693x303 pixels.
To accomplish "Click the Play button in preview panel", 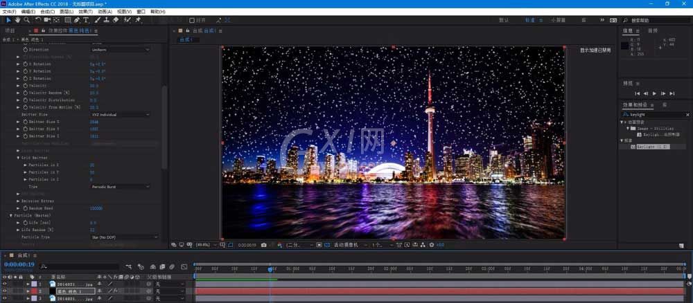I will [x=655, y=93].
